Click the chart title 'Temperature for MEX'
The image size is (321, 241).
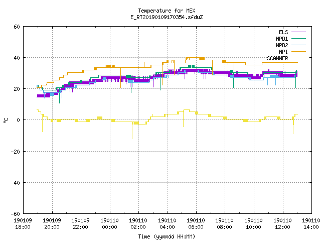(167, 11)
